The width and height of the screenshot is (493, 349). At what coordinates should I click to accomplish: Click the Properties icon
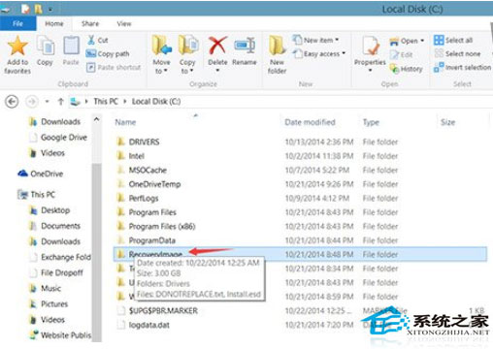click(371, 46)
